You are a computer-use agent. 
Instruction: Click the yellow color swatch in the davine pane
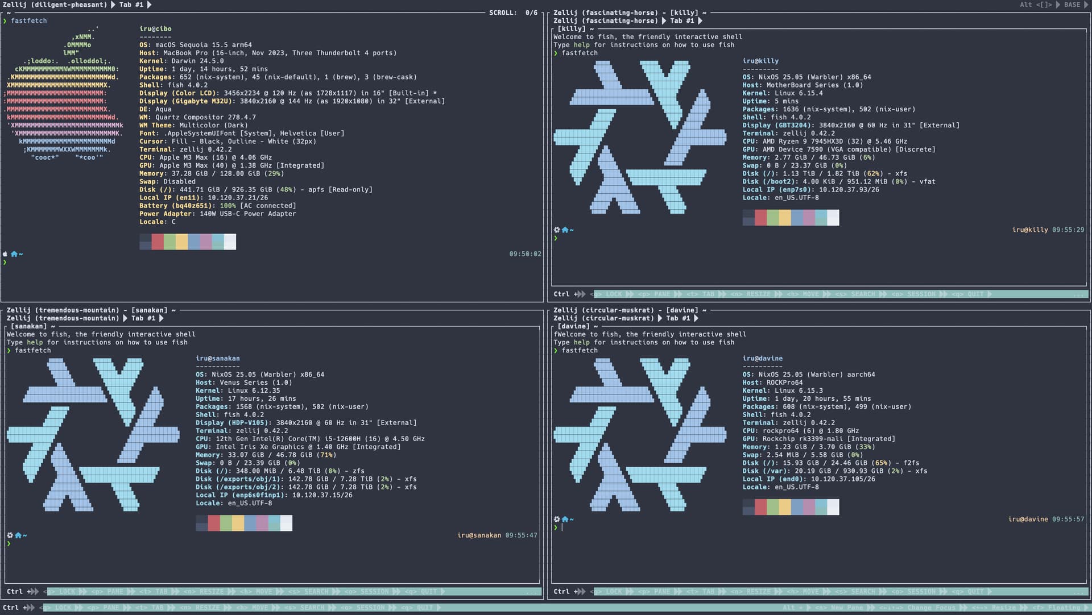point(784,506)
